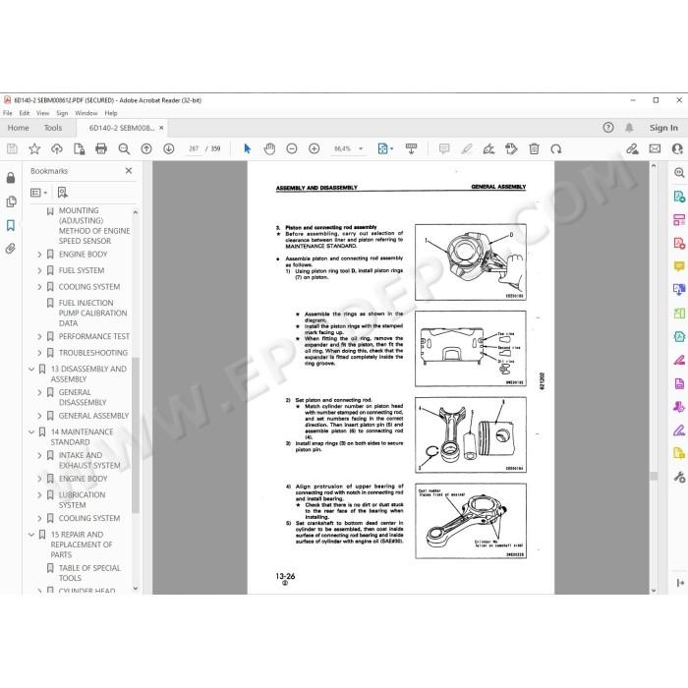Click the security lock icon

pyautogui.click(x=11, y=177)
